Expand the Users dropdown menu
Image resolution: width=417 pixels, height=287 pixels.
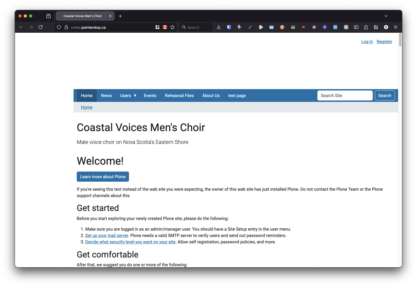128,95
